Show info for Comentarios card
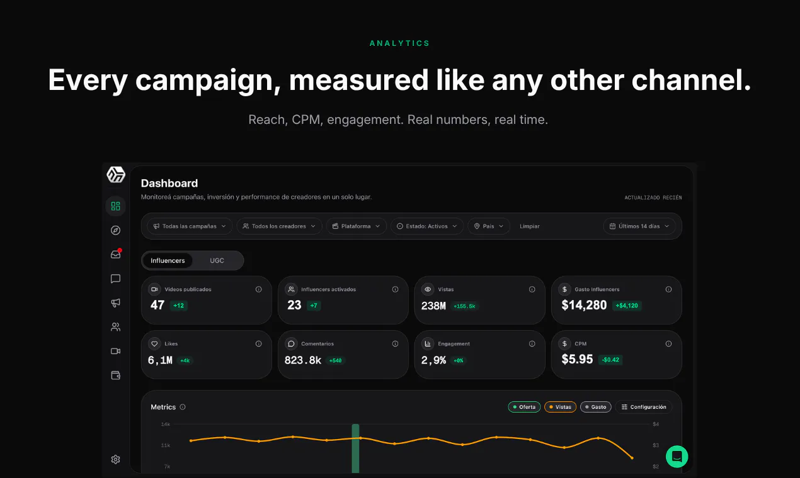 pyautogui.click(x=396, y=344)
